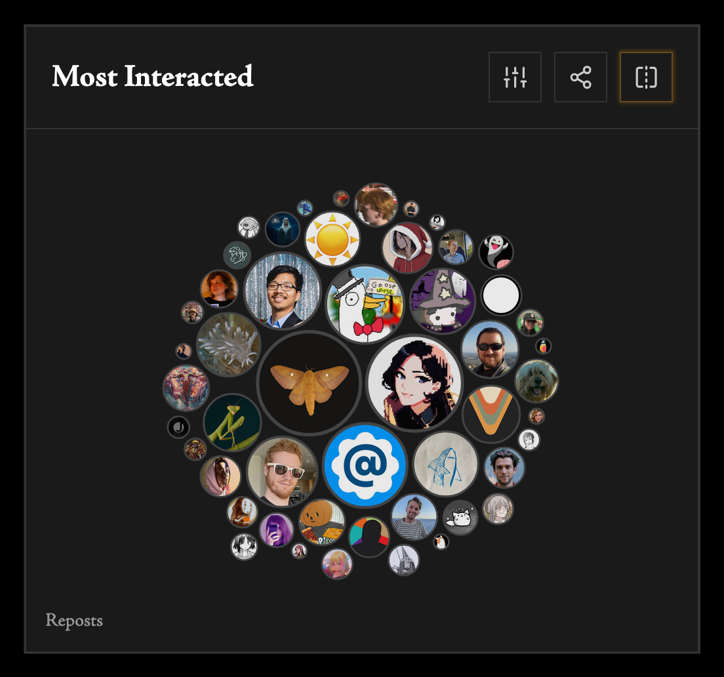Click the retro striped V logo avatar
Screen dimensions: 724x677
tap(491, 414)
